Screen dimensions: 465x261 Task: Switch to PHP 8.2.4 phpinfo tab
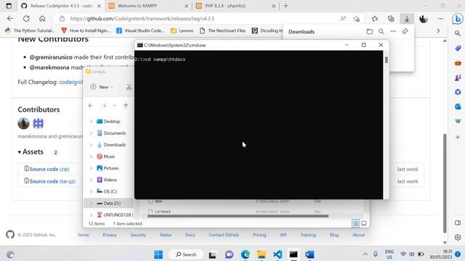(x=235, y=6)
